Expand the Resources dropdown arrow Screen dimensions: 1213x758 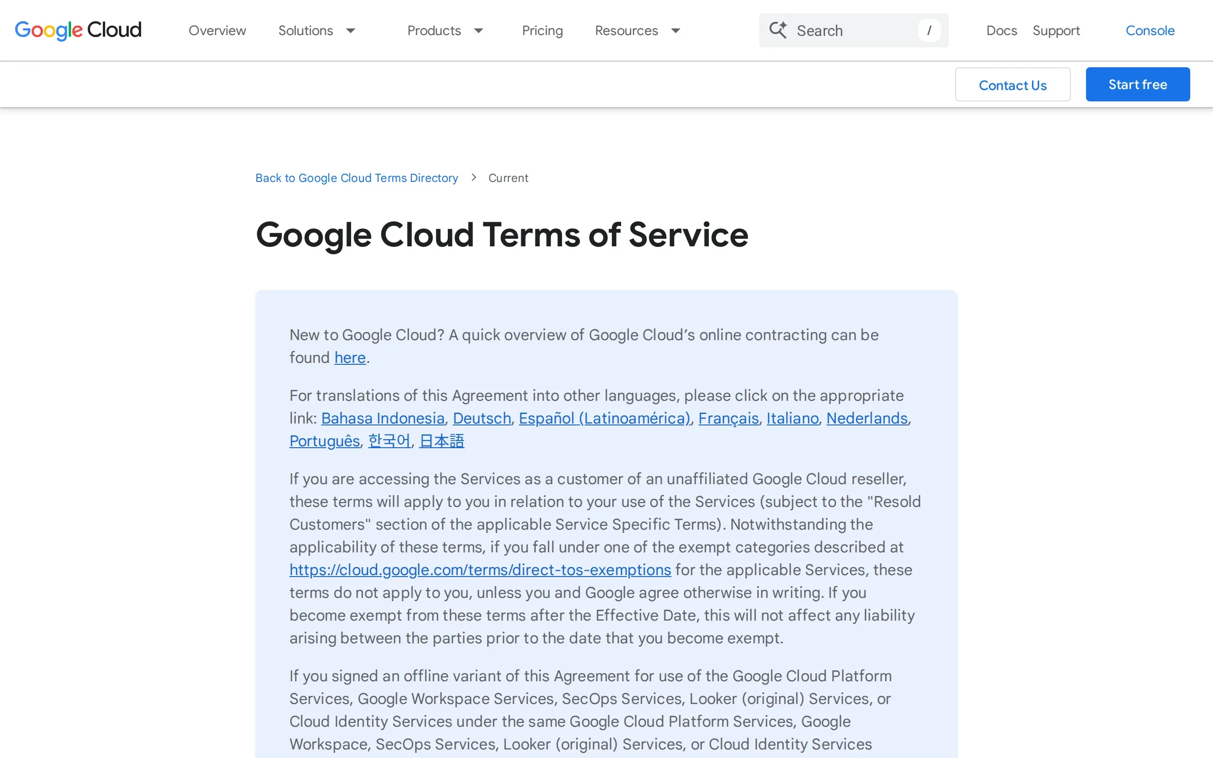coord(676,31)
